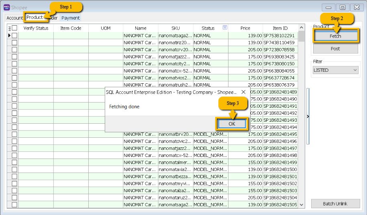Click the Batch Unlink button
Viewport: 367px width, 215px height.
click(x=335, y=204)
